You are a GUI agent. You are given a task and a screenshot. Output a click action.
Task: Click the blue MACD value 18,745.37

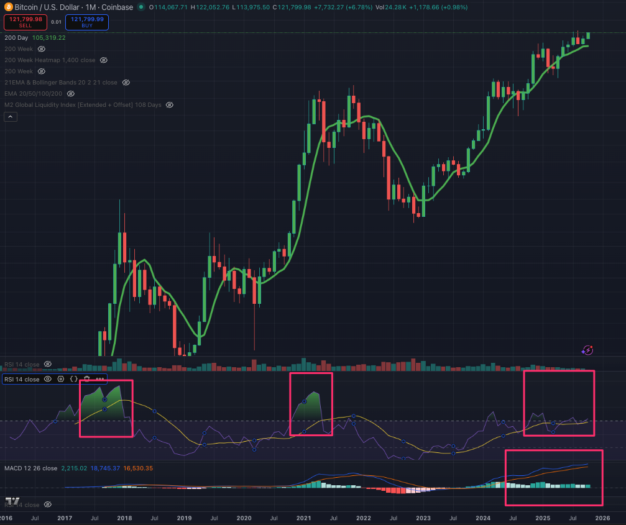105,468
